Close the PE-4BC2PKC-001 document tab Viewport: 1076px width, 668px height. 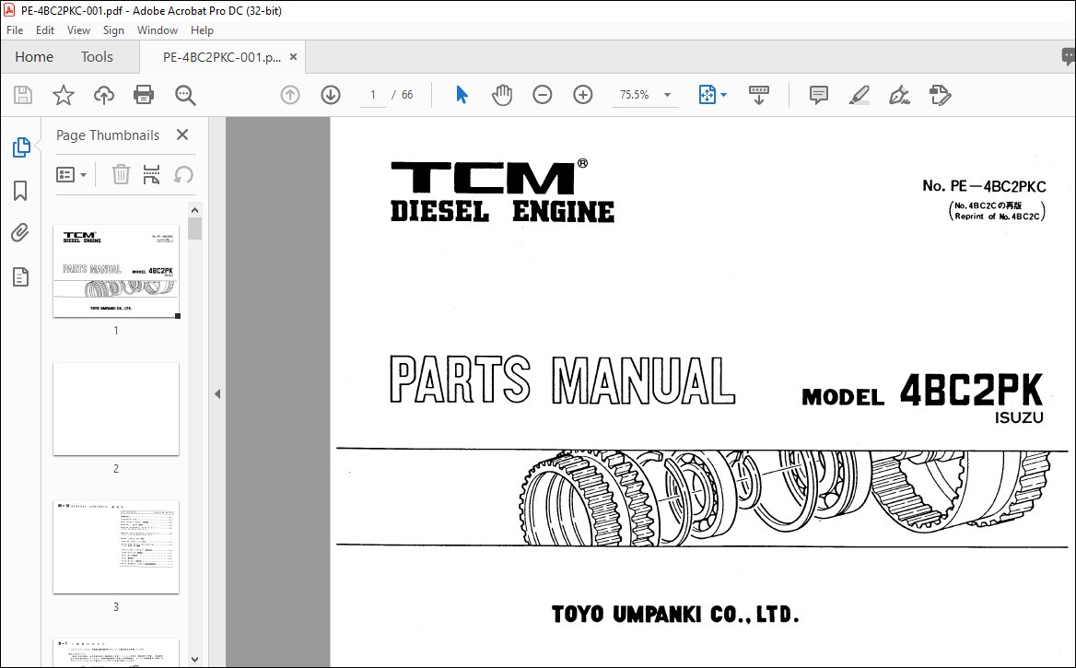coord(293,57)
